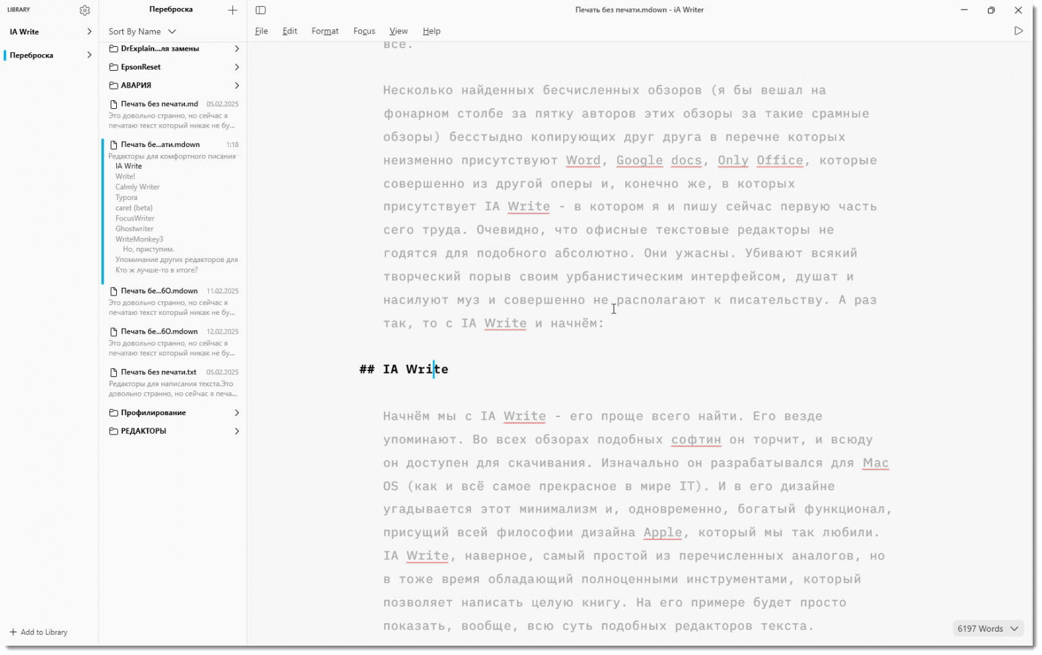Start preview with the play icon
This screenshot has height=655, width=1042.
pos(1018,31)
